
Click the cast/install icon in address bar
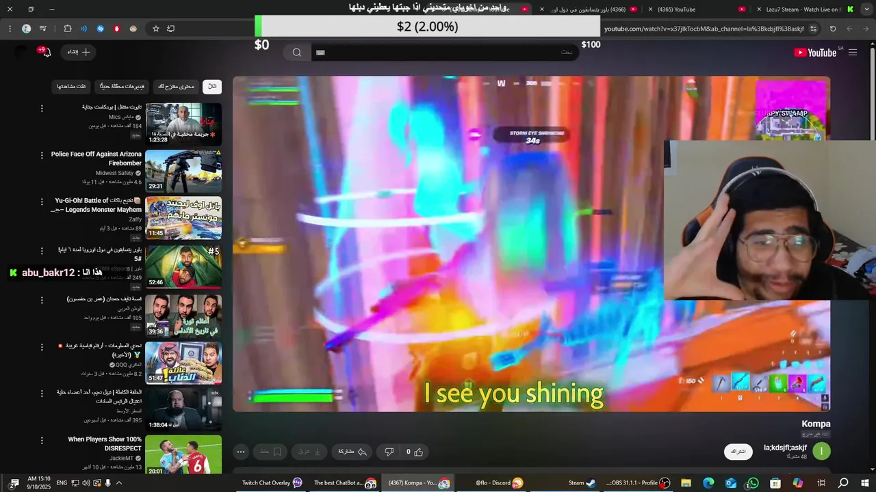171,29
